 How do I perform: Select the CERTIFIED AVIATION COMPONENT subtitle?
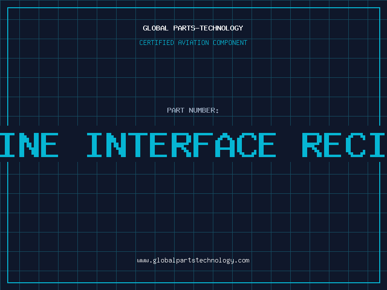(x=193, y=43)
